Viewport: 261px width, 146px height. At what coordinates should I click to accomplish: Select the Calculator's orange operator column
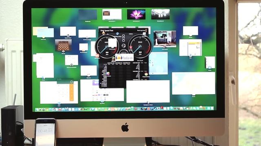71,92
